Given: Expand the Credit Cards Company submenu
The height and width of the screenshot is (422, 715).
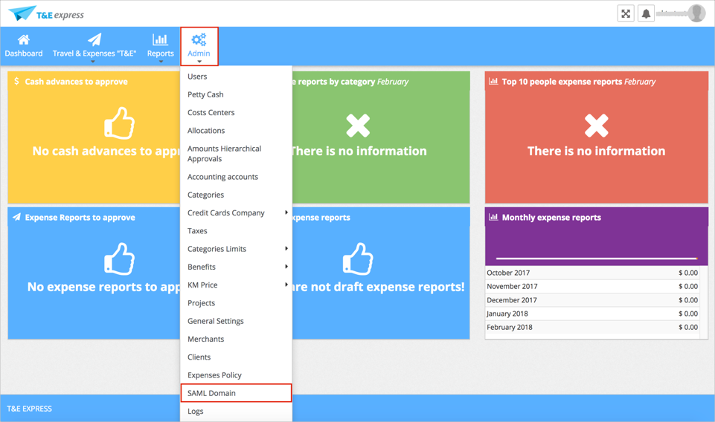Looking at the screenshot, I should click(236, 213).
